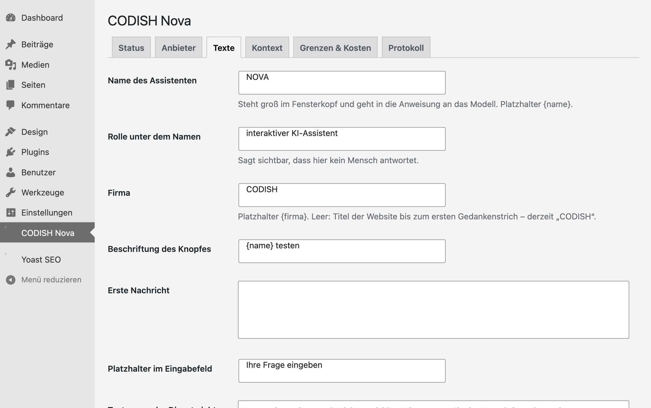Focus the Firma input field
651x408 pixels.
point(342,195)
